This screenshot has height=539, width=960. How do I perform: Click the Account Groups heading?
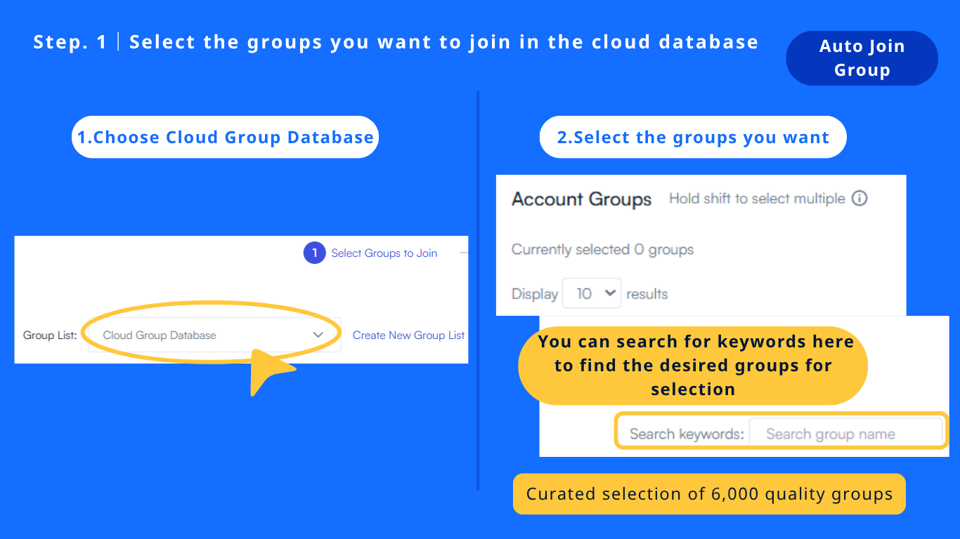click(581, 199)
